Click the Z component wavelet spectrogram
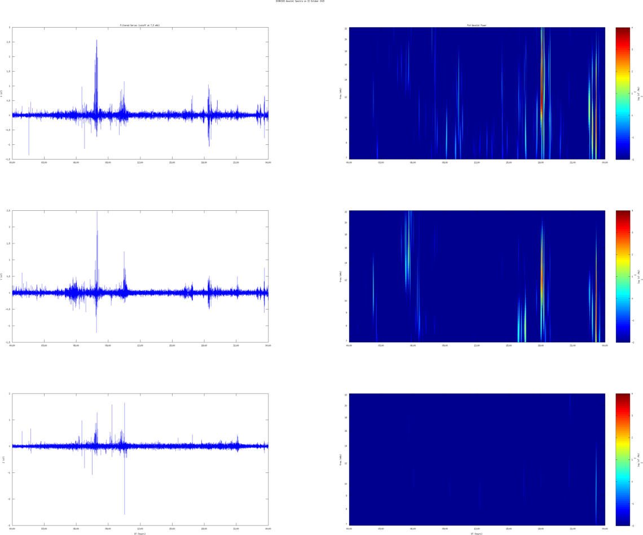Image resolution: width=643 pixels, height=535 pixels. 477,459
